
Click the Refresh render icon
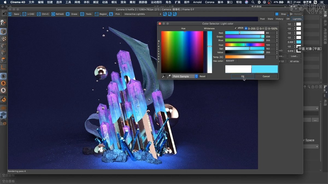pos(53,14)
